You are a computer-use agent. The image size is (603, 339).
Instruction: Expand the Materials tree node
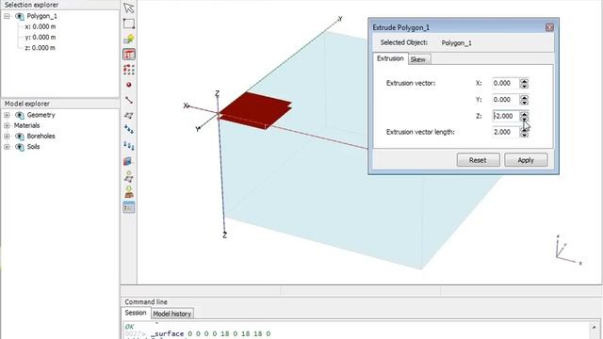tap(7, 125)
